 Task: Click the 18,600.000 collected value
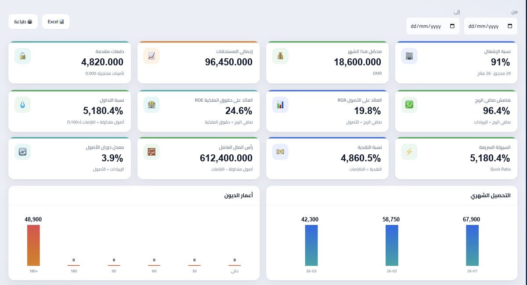pos(357,62)
